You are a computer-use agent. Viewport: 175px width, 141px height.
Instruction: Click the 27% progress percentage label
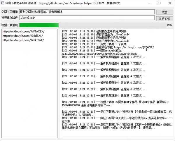point(169,25)
